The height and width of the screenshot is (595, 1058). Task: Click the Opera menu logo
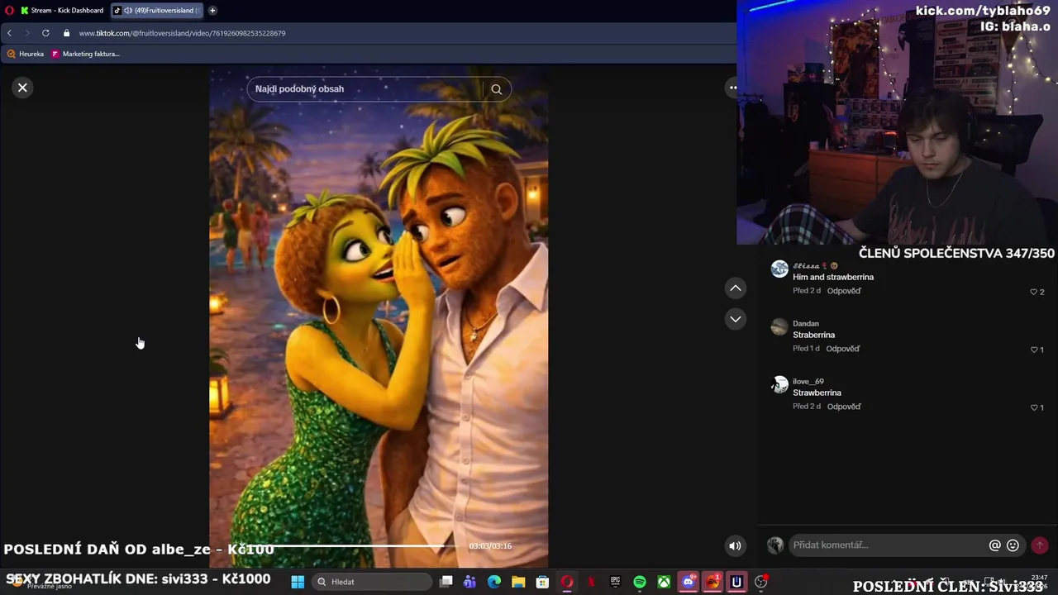[9, 11]
